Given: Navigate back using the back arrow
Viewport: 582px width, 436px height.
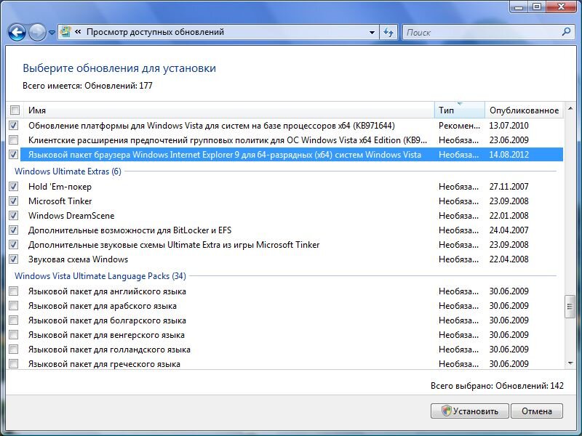Looking at the screenshot, I should 16,32.
